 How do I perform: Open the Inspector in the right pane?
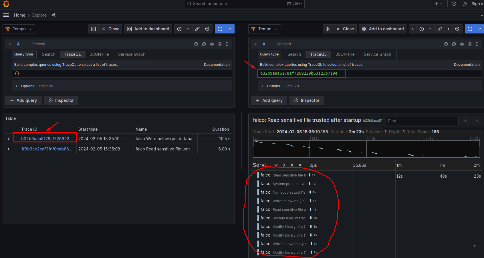click(307, 100)
